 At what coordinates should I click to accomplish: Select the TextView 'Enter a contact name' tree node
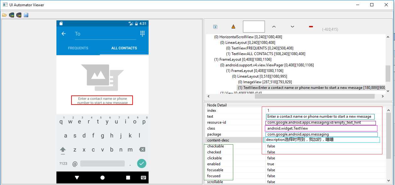[311, 88]
